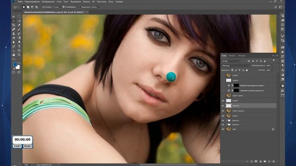
Task: Select the Rectangular Marquee tool
Action: 19,17
